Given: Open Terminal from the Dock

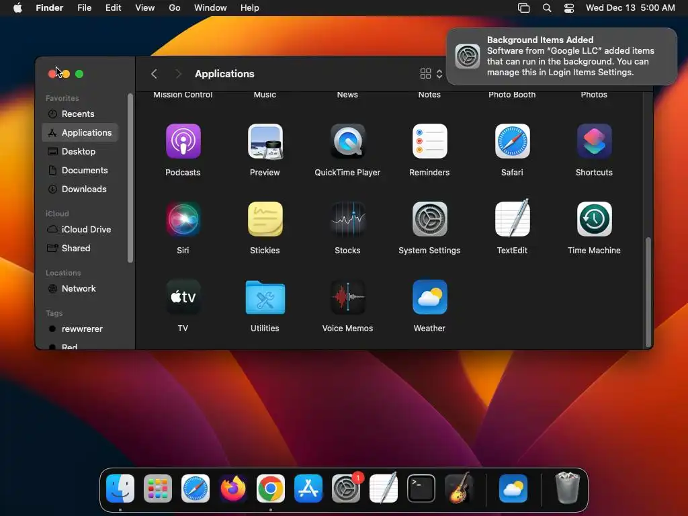Looking at the screenshot, I should coord(421,488).
